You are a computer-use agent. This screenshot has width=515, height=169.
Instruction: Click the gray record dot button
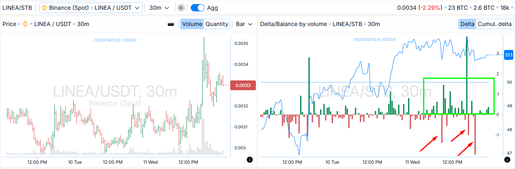pyautogui.click(x=181, y=8)
